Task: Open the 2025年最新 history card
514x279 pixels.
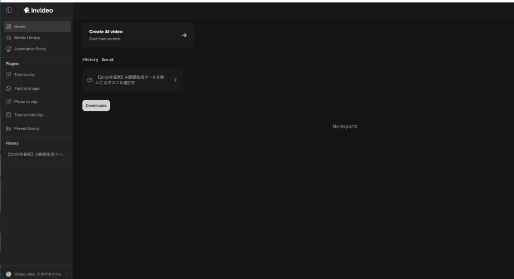Action: [133, 80]
